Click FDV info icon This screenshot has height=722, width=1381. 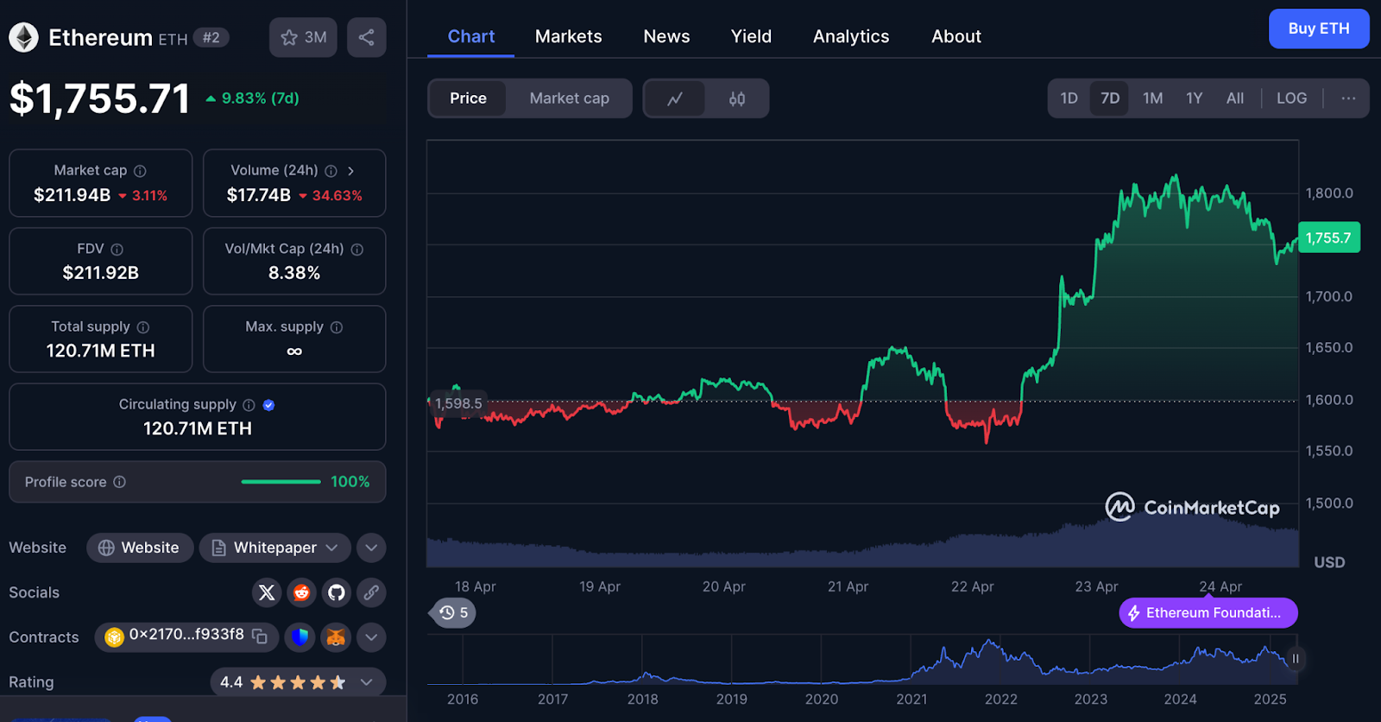117,250
